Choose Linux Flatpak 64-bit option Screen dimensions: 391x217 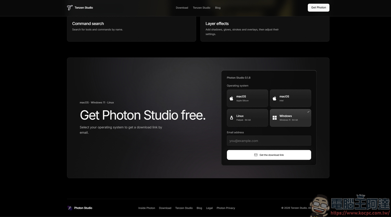[247, 118]
